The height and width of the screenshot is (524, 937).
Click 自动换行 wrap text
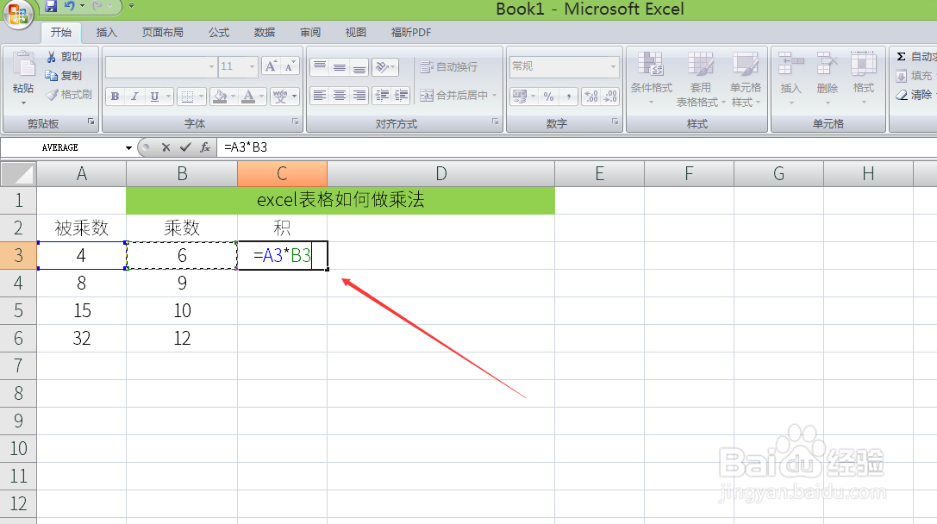point(448,66)
